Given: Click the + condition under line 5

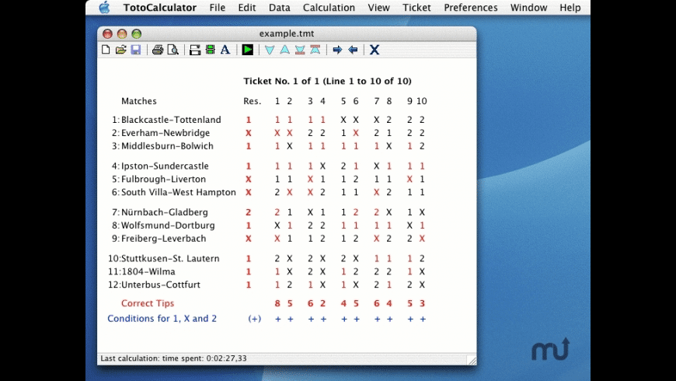Looking at the screenshot, I should click(344, 320).
